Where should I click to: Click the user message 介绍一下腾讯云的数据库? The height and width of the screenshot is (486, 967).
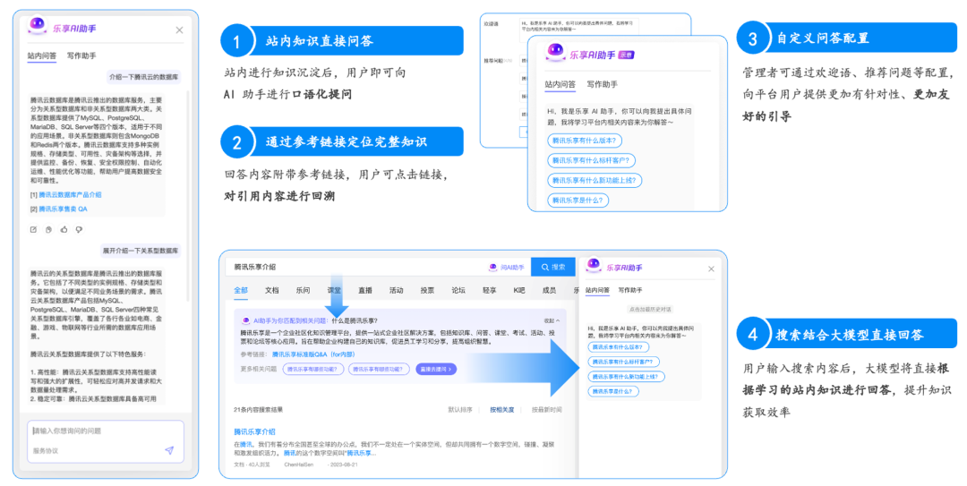tap(143, 77)
